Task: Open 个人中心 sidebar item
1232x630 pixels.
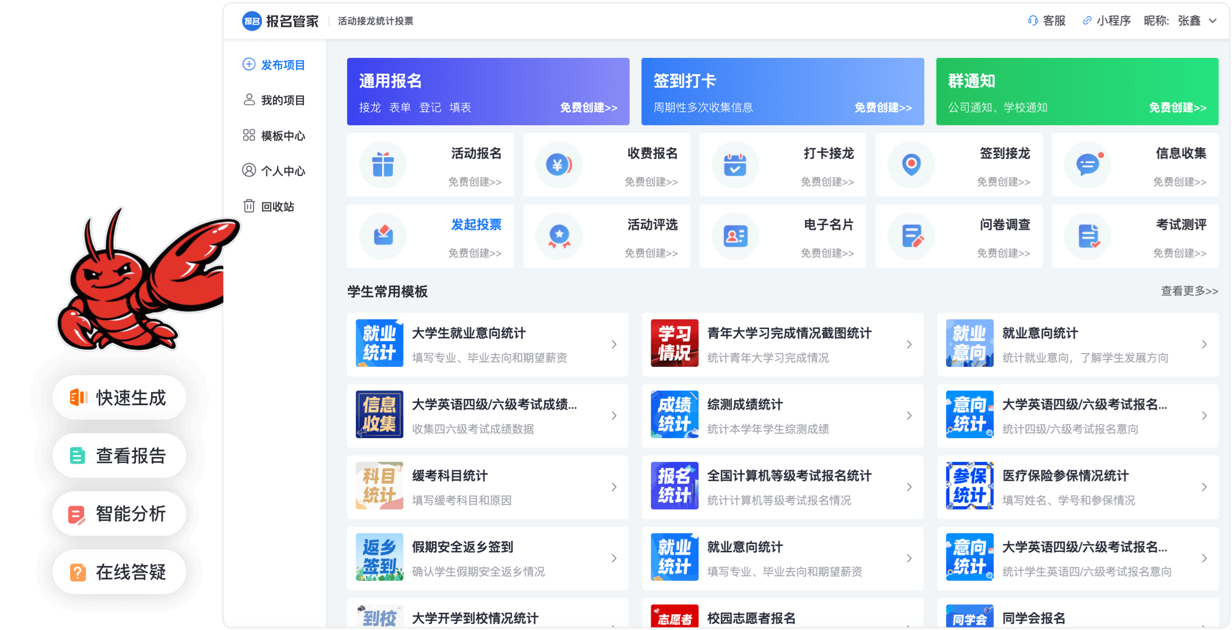Action: 274,171
